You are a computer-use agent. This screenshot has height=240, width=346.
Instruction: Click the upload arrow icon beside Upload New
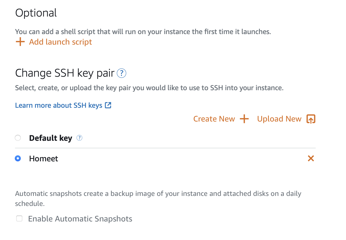311,119
